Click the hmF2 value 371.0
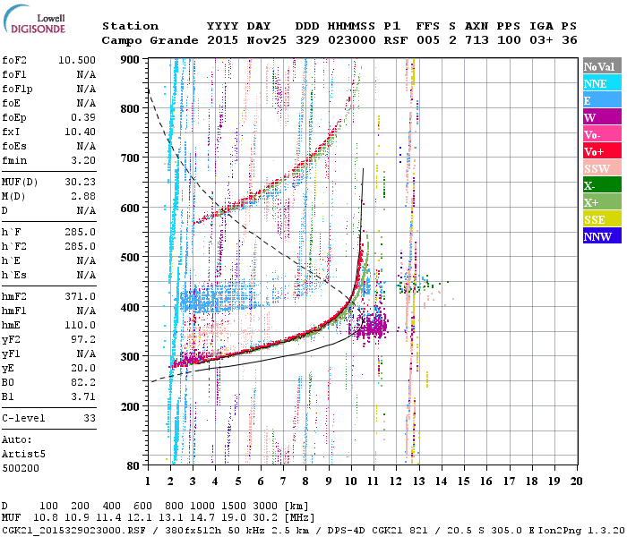 (x=80, y=296)
